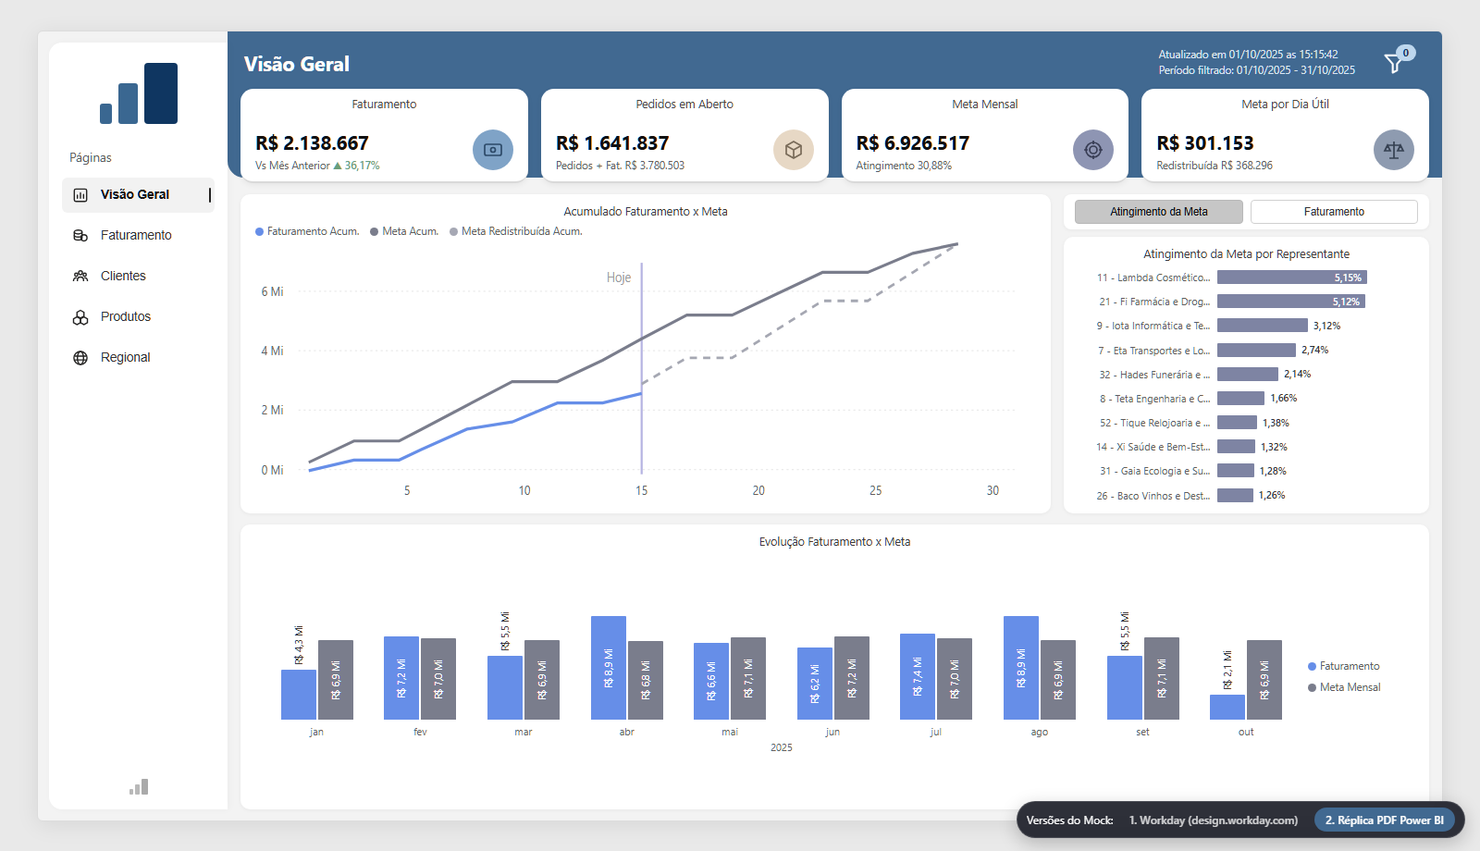1480x851 pixels.
Task: Click the Período filtrado date range text
Action: [1257, 70]
